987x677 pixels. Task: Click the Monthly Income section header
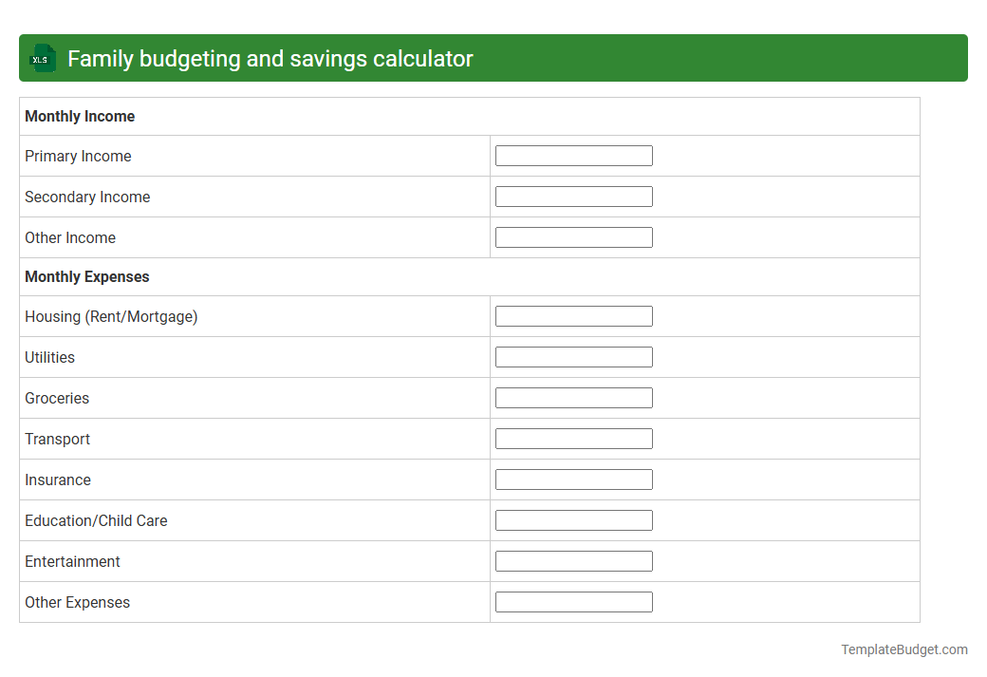point(80,116)
